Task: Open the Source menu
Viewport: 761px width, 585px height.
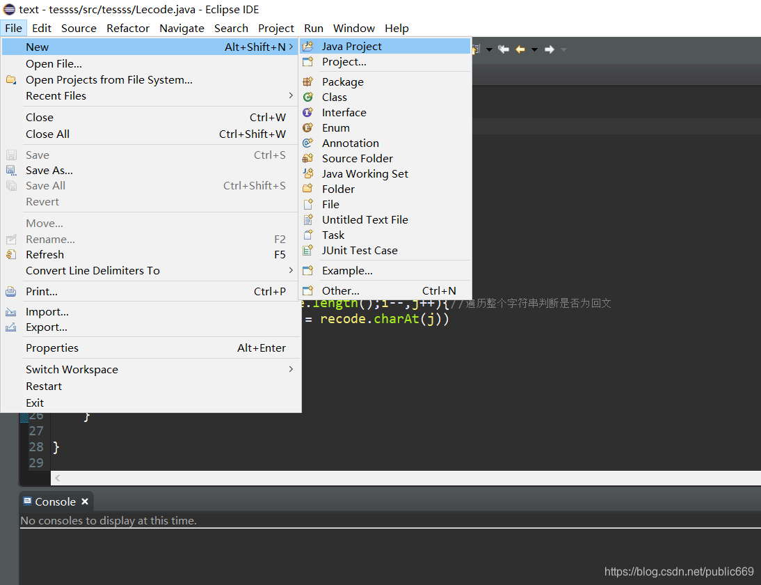Action: (x=79, y=28)
